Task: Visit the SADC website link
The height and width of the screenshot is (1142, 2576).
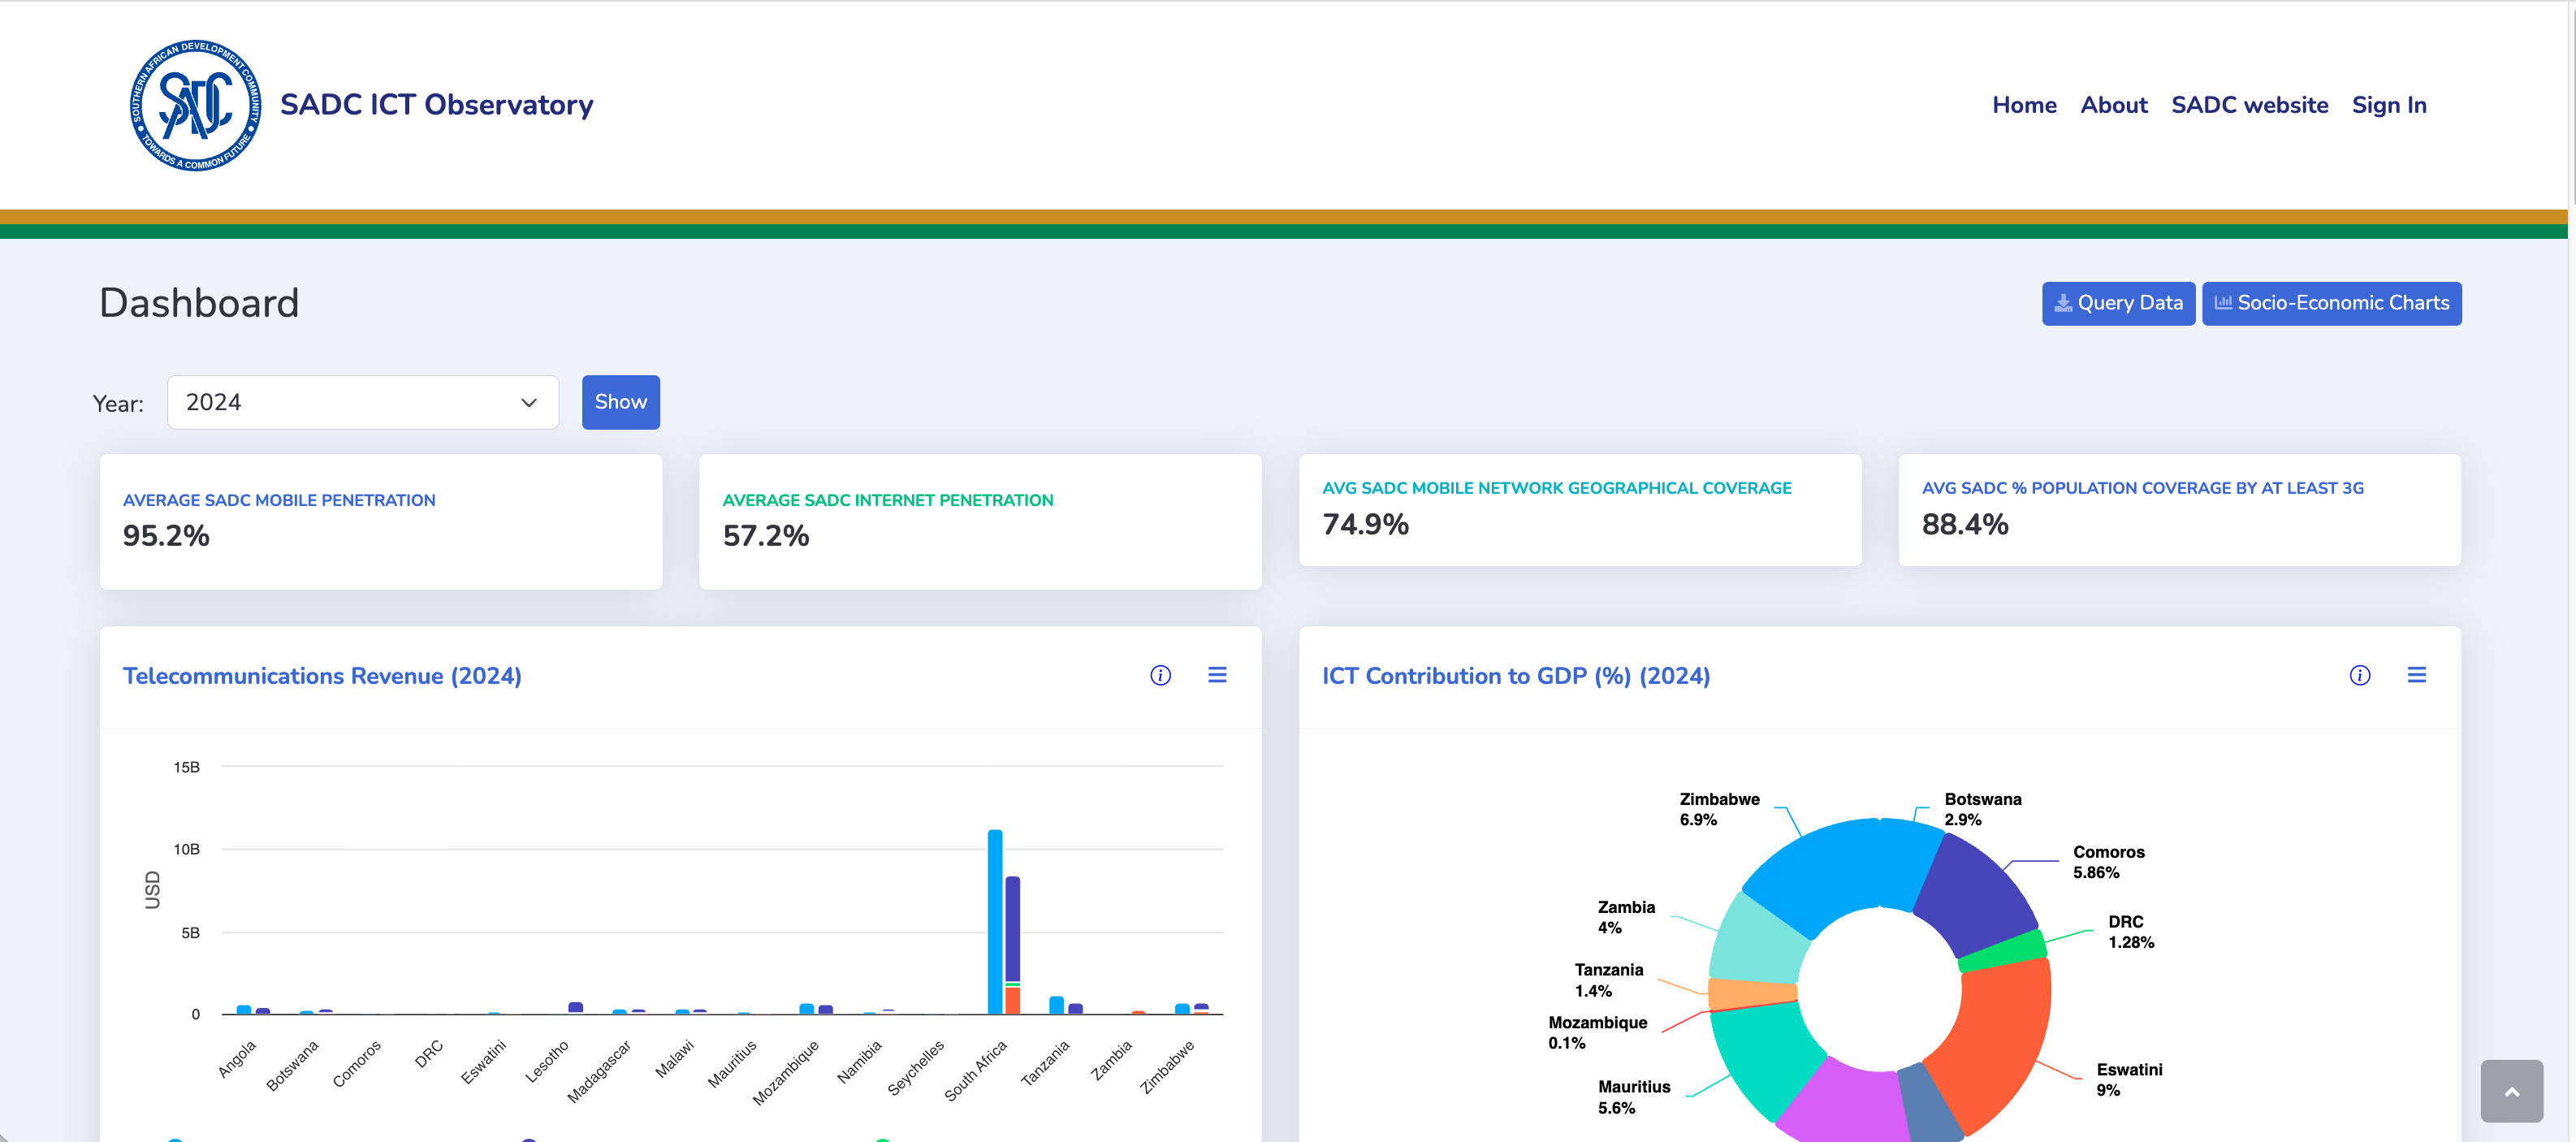Action: (2249, 105)
